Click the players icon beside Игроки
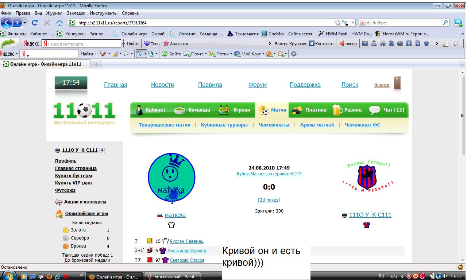 click(224, 110)
